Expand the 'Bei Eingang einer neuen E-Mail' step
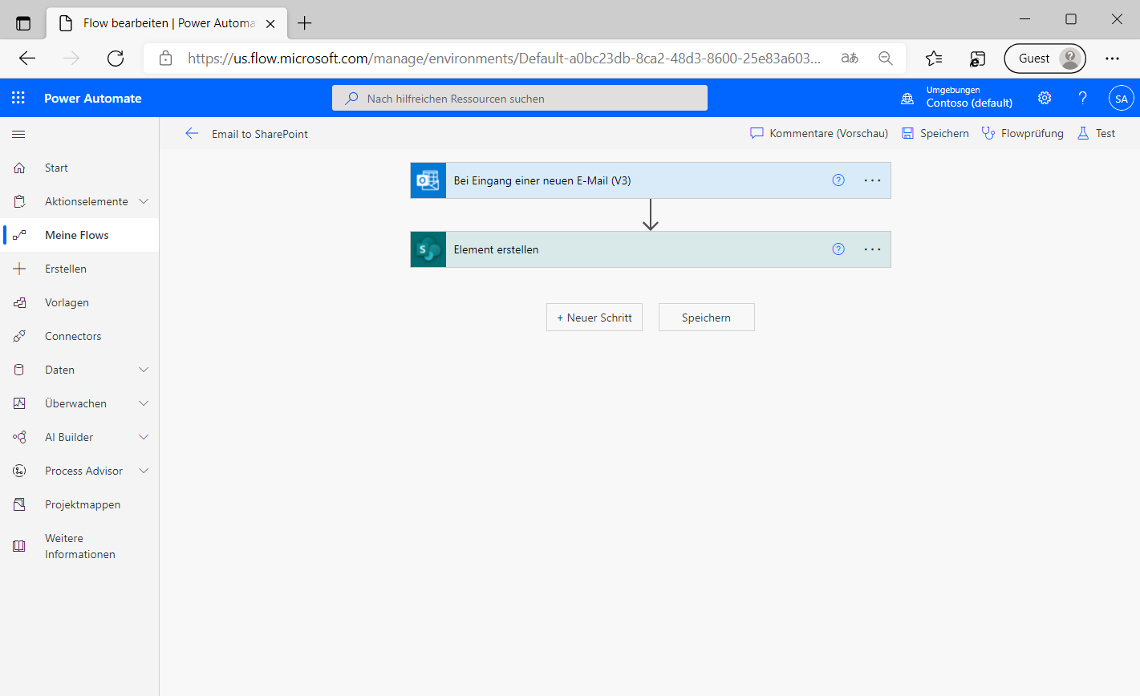This screenshot has height=696, width=1140. pyautogui.click(x=651, y=180)
